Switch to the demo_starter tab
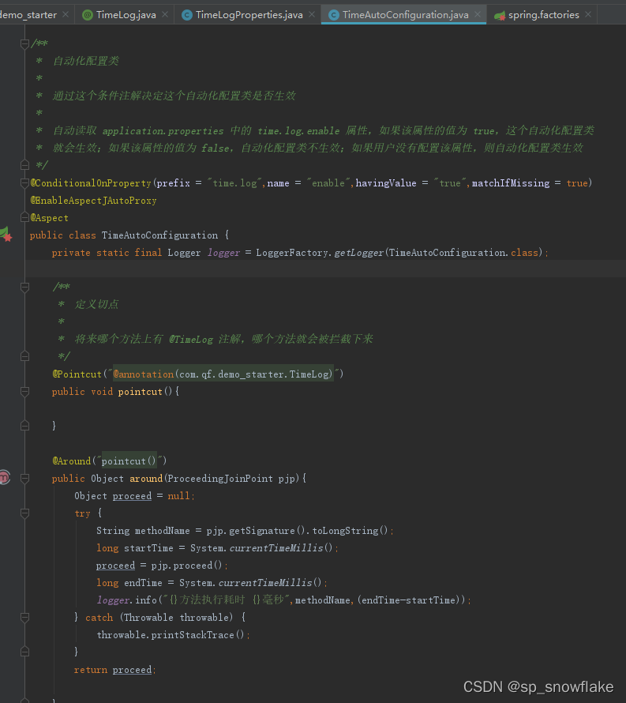626x703 pixels. pyautogui.click(x=28, y=15)
